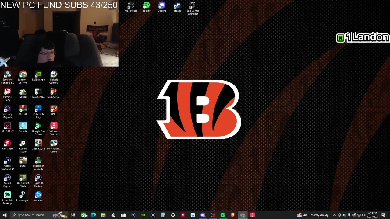Open the OBS Studio desktop shortcut
390x219 pixels.
pyautogui.click(x=131, y=7)
